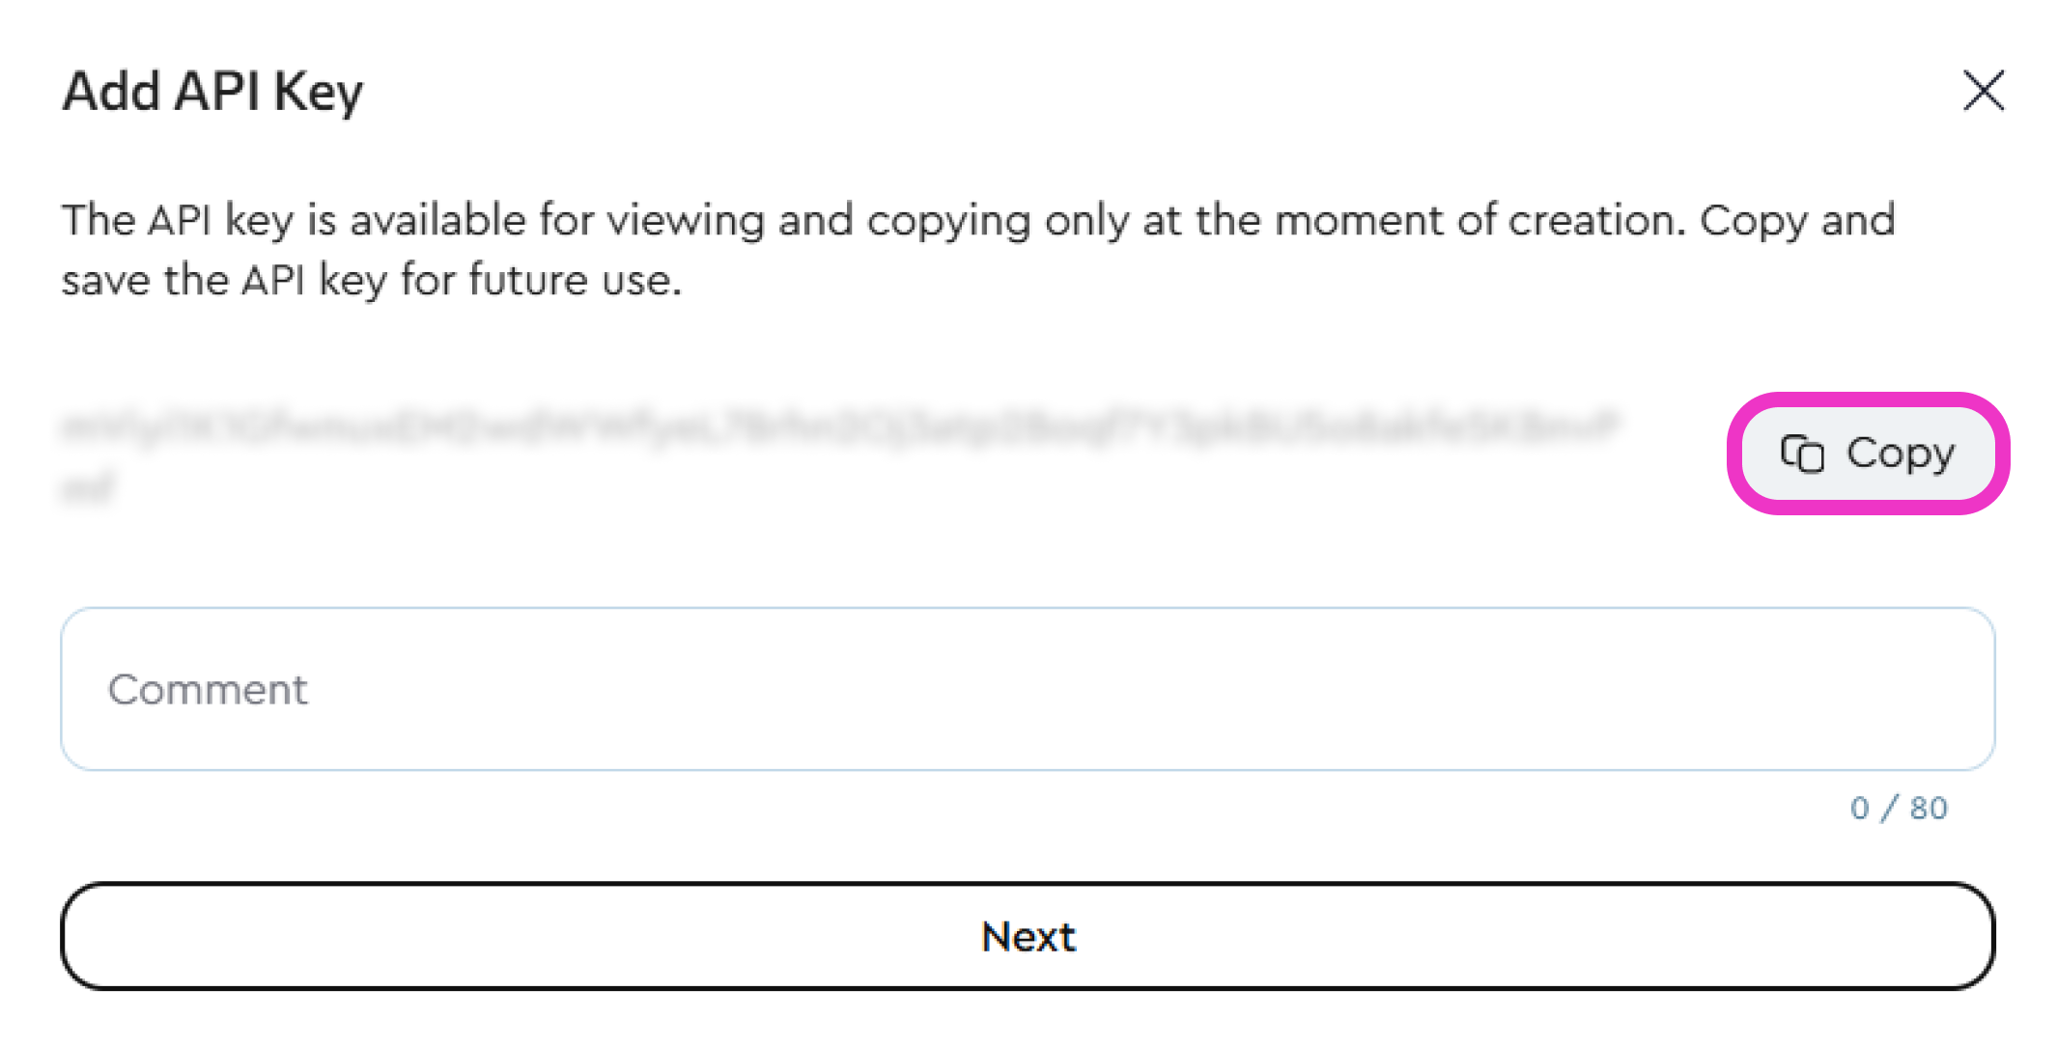This screenshot has width=2057, height=1046.
Task: Click inside the Comment input field
Action: pyautogui.click(x=1028, y=688)
